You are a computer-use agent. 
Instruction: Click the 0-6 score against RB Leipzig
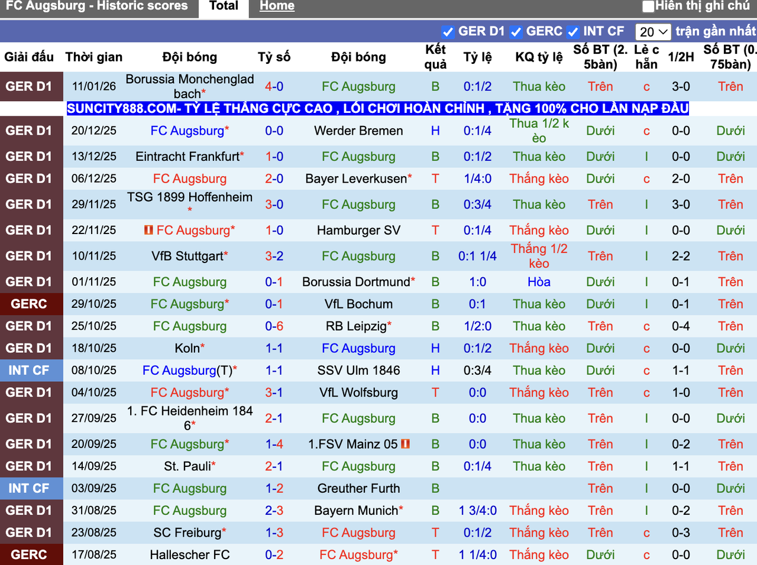(x=274, y=326)
